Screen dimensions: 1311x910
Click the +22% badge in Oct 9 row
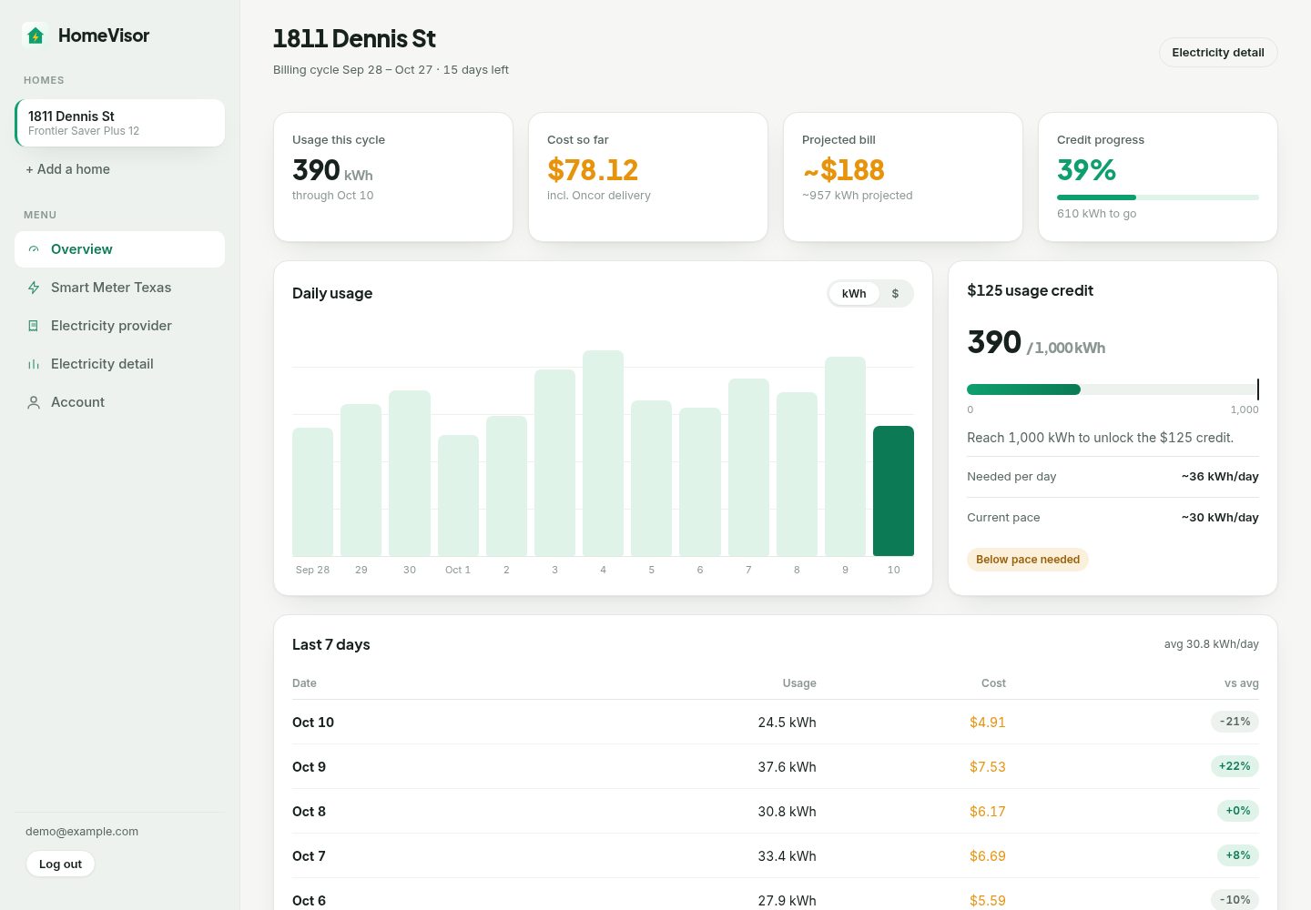1235,766
